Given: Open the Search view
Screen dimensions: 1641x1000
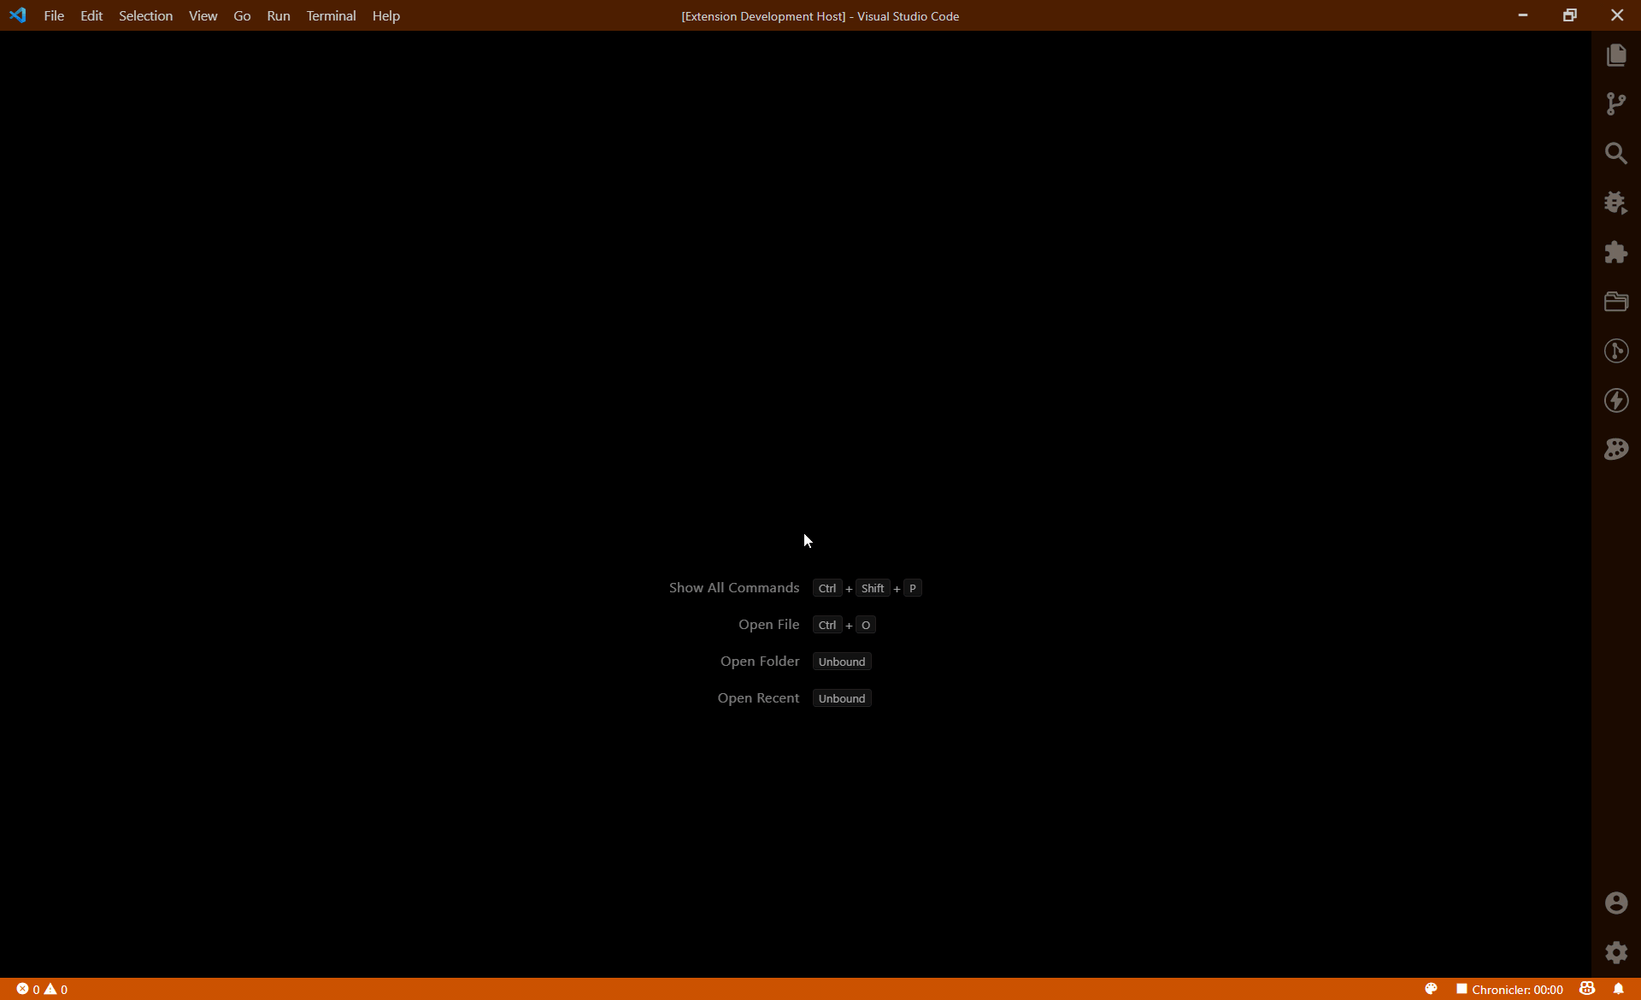Looking at the screenshot, I should point(1615,154).
